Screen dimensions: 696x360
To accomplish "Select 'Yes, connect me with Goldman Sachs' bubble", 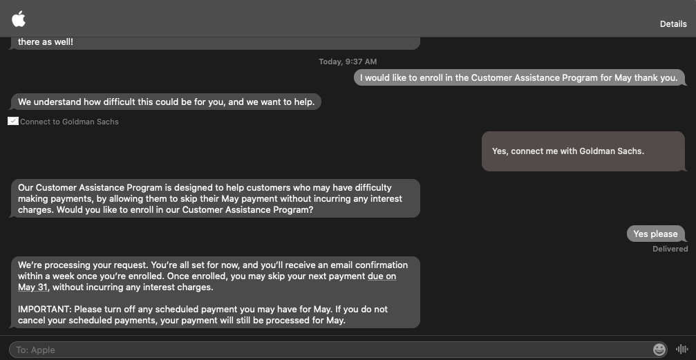I will 583,151.
